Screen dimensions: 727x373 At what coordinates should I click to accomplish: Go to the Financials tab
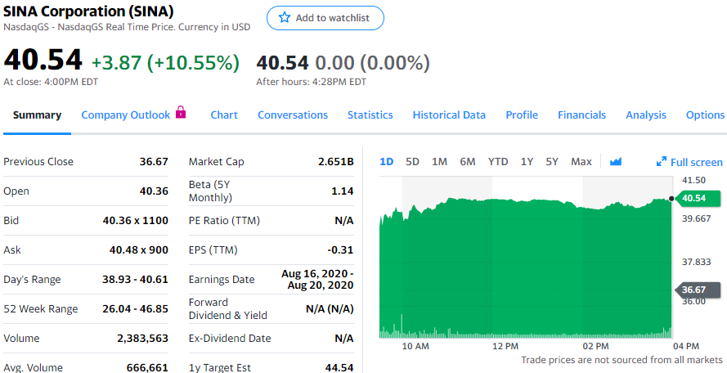click(581, 115)
